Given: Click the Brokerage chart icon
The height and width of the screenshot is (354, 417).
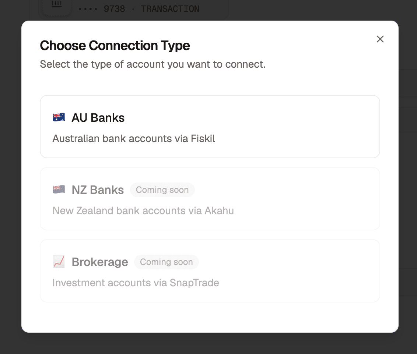Looking at the screenshot, I should pos(59,262).
